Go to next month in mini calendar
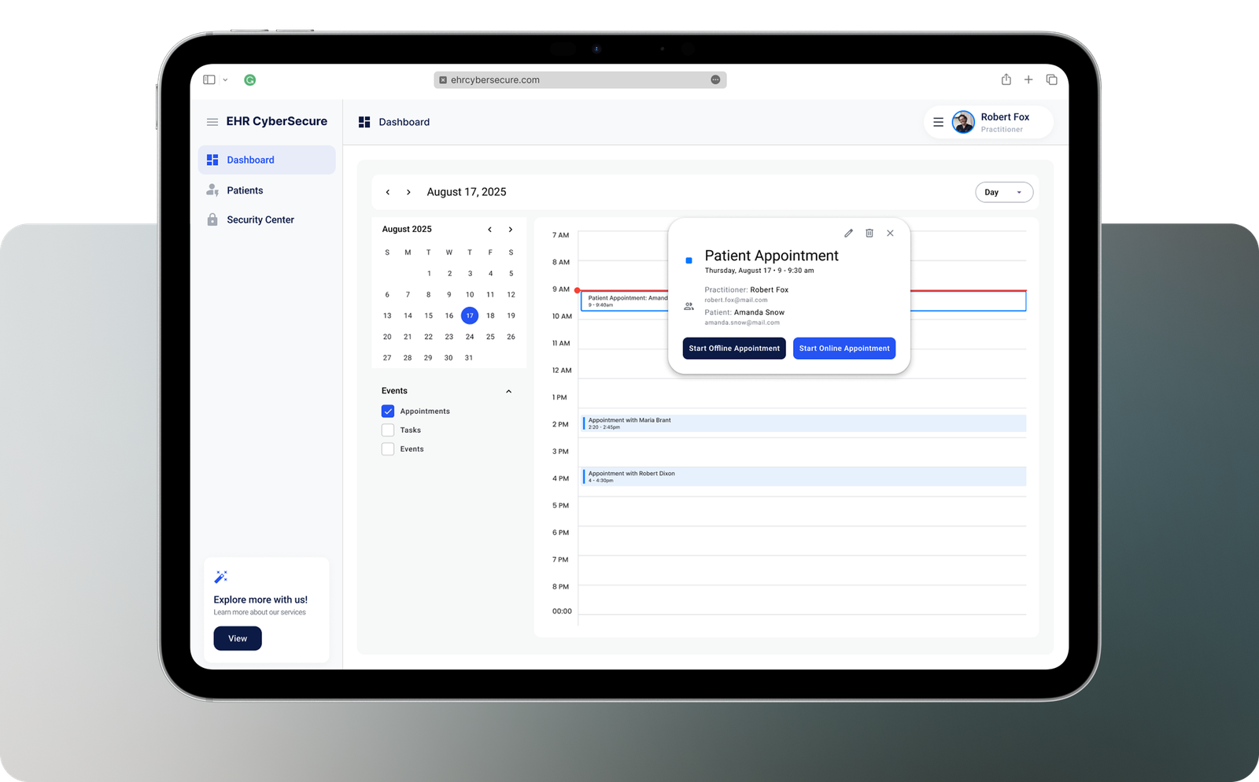1259x782 pixels. coord(511,230)
